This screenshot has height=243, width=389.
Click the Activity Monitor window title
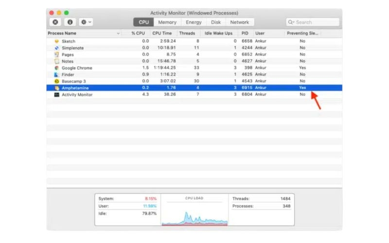[x=194, y=13]
